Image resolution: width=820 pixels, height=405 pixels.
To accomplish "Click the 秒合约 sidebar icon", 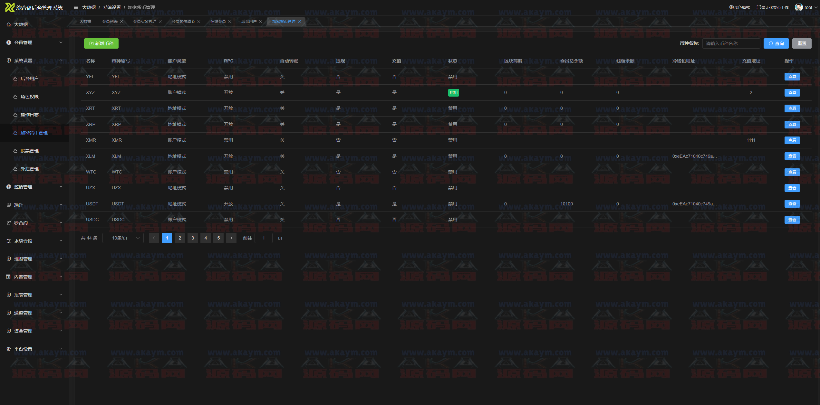I will point(9,223).
